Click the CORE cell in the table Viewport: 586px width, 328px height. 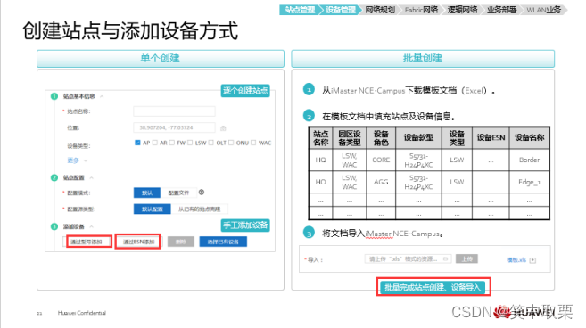[381, 160]
